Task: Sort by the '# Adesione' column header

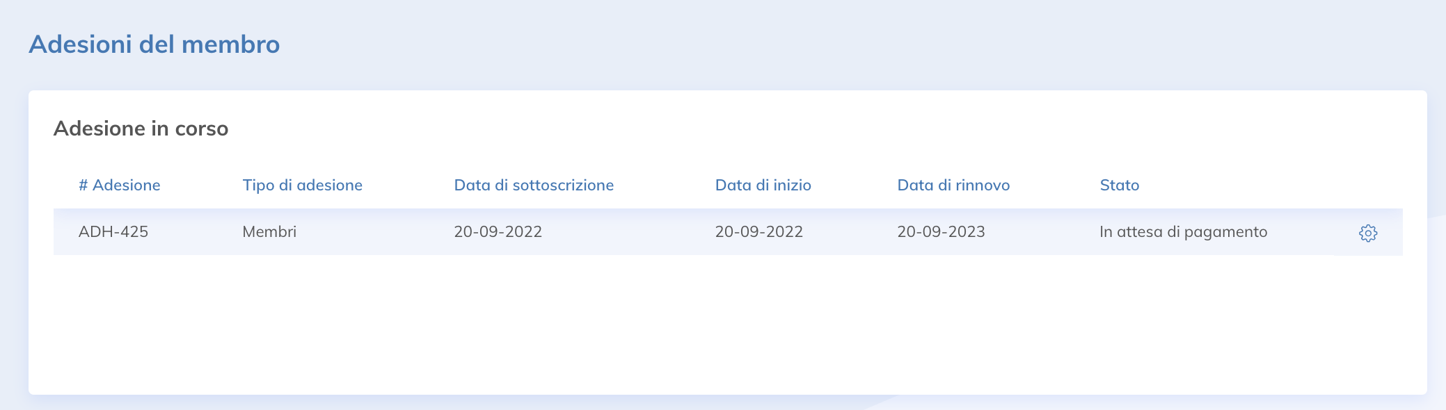Action: (x=119, y=185)
